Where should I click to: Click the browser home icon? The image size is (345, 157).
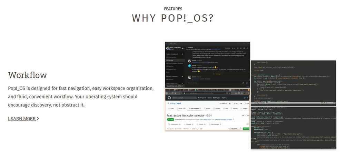175,93
